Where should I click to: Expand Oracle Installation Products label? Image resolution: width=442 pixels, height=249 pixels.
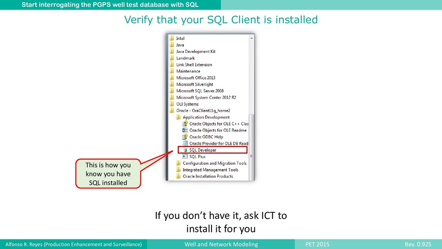pos(208,176)
